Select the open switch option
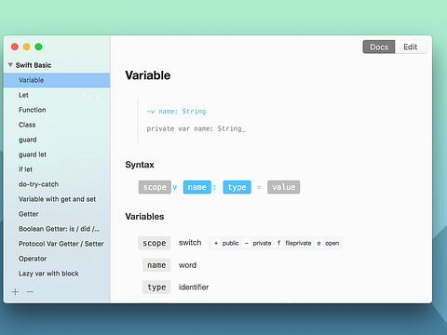This screenshot has width=447, height=335. pos(328,243)
